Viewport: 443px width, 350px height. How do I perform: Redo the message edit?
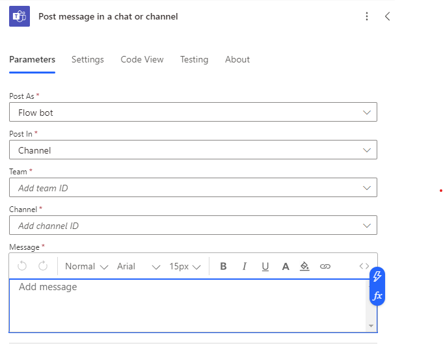point(43,266)
